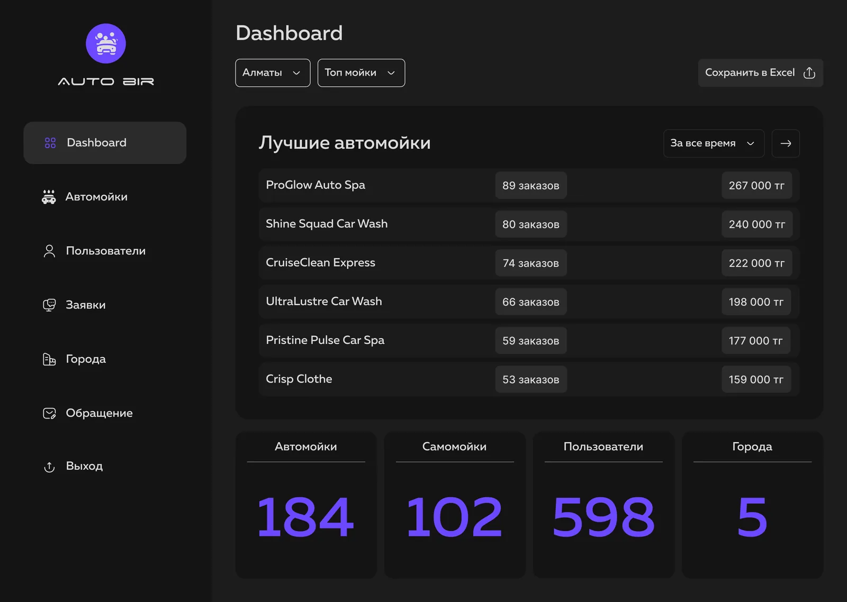Click the upload icon in Сохранить в Excel
Viewport: 847px width, 602px height.
click(809, 73)
